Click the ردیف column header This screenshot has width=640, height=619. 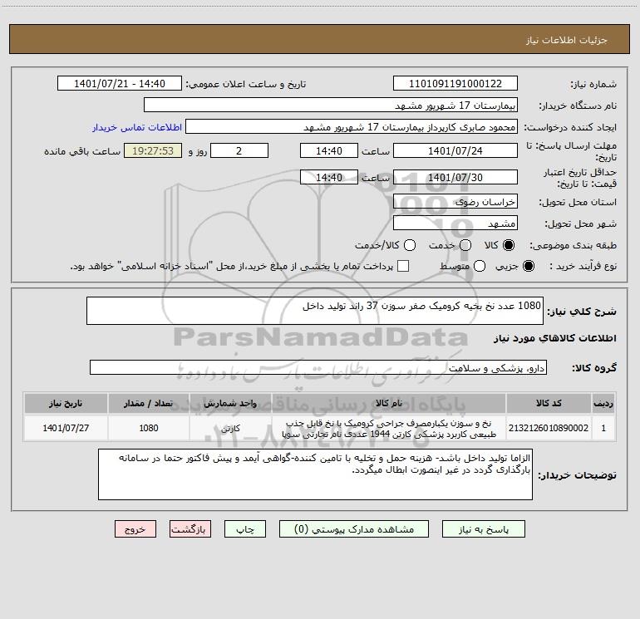[603, 403]
